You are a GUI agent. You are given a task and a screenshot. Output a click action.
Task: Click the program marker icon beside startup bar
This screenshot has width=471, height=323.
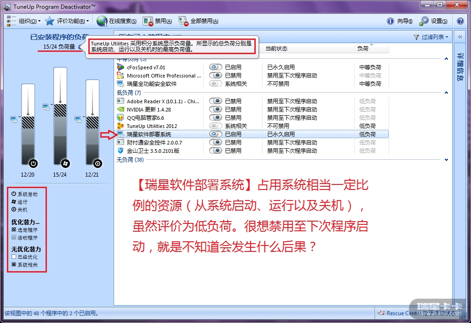[x=14, y=120]
